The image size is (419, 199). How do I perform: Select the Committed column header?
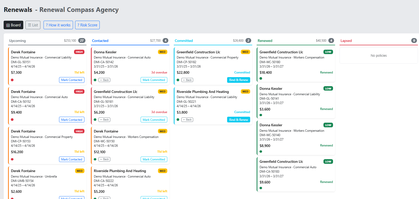click(184, 41)
